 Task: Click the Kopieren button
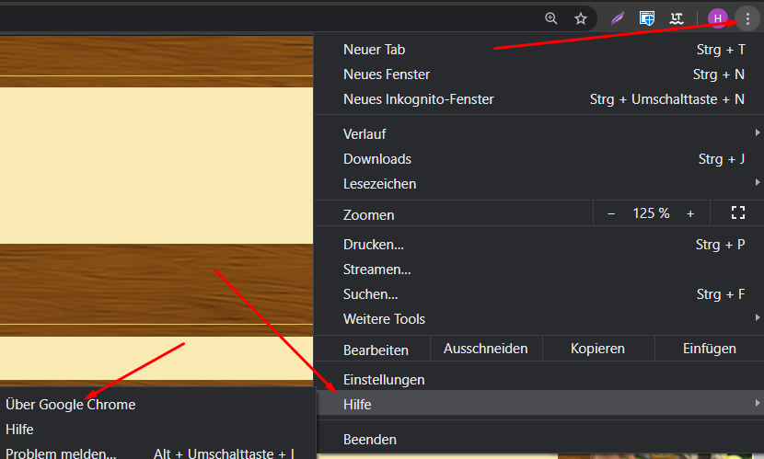click(x=597, y=349)
